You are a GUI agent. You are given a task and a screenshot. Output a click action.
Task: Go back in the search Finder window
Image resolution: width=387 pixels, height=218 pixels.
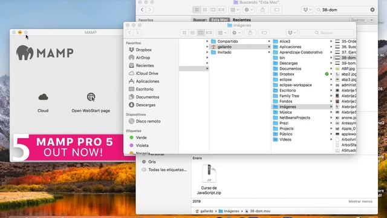(142, 10)
